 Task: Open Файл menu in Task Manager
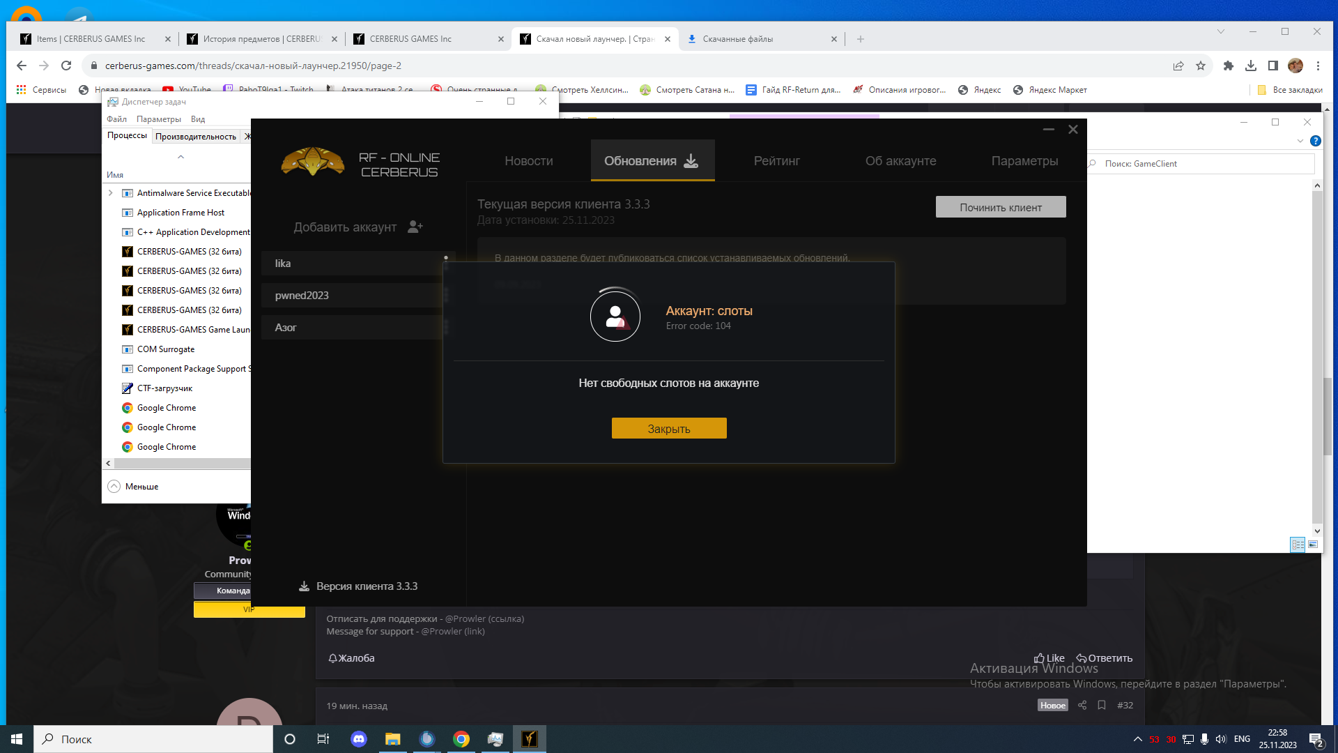pyautogui.click(x=116, y=119)
